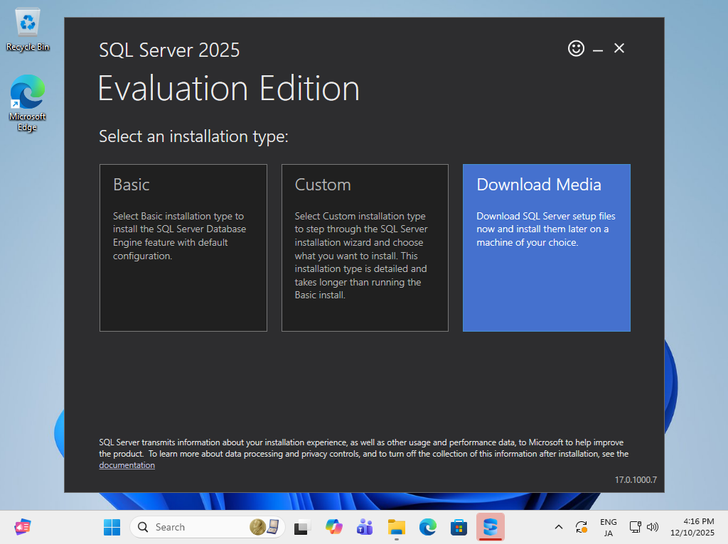
Task: Switch input language from ENG to JA
Action: click(608, 527)
